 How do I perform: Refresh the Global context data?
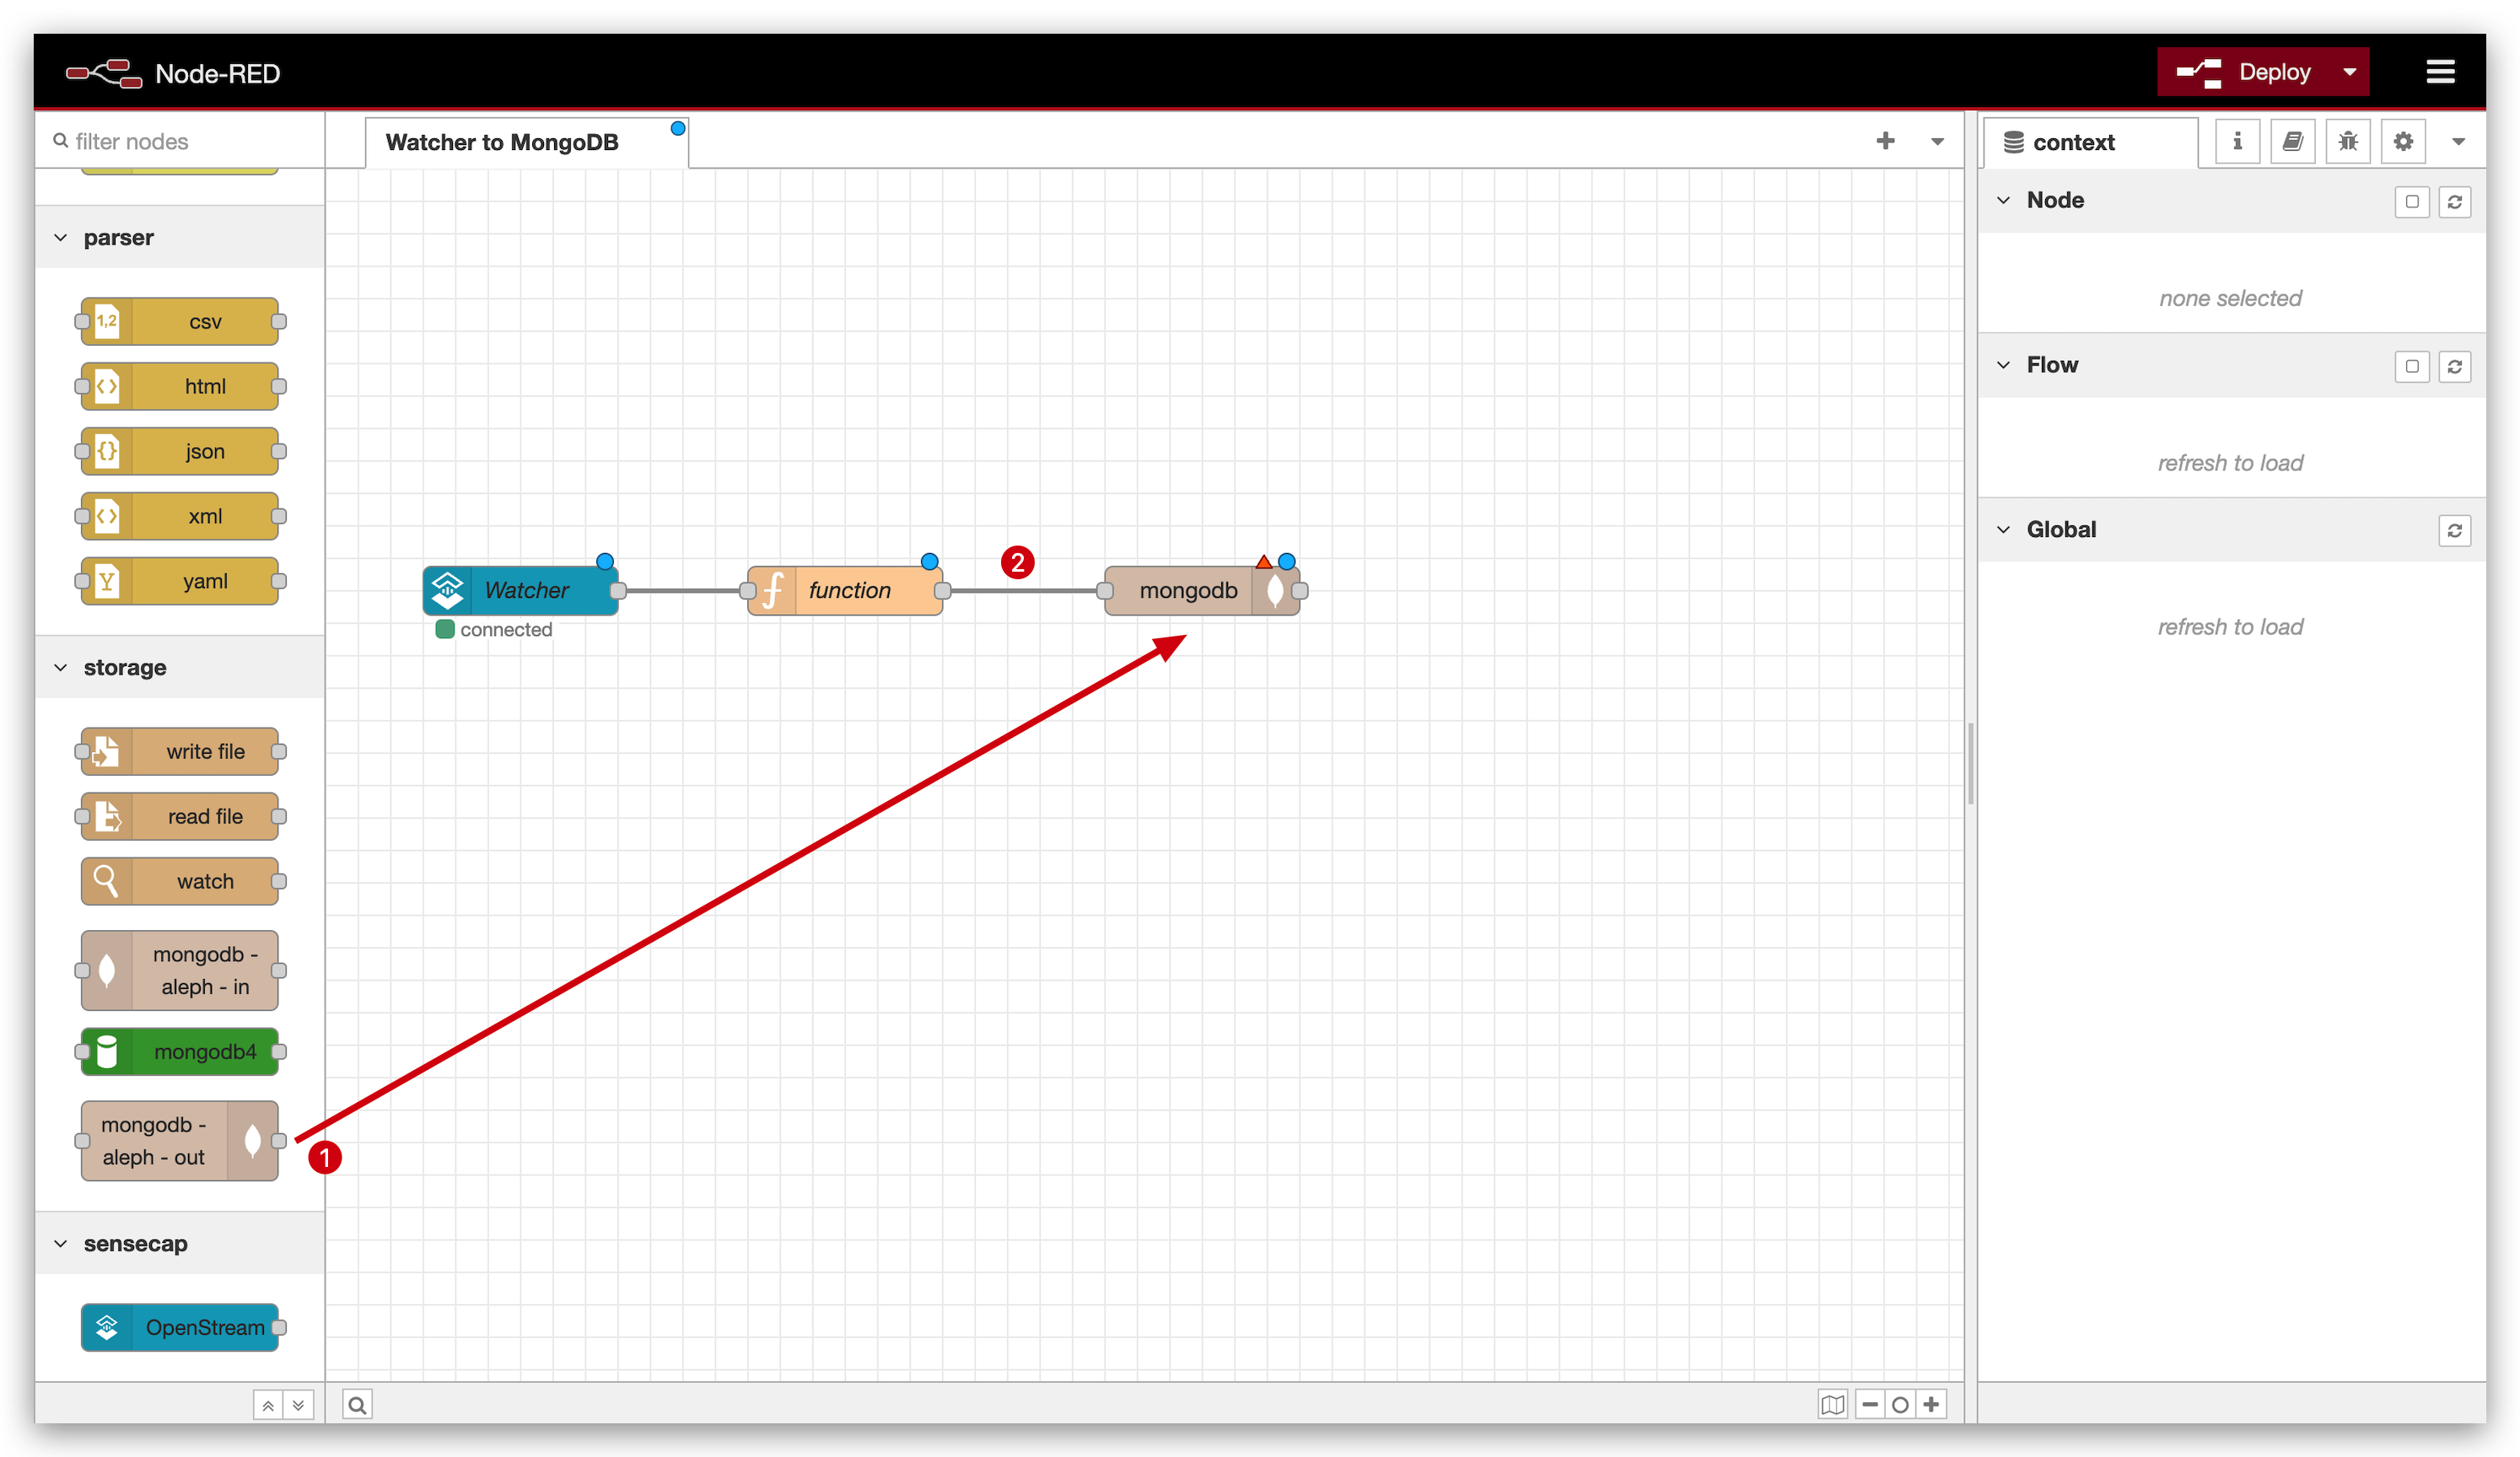pyautogui.click(x=2454, y=530)
